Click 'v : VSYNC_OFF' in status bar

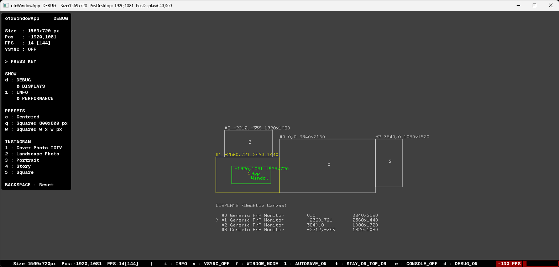[211, 264]
